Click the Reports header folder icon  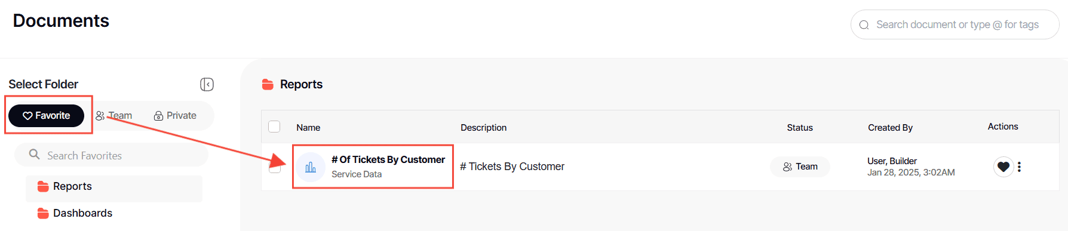pos(268,84)
